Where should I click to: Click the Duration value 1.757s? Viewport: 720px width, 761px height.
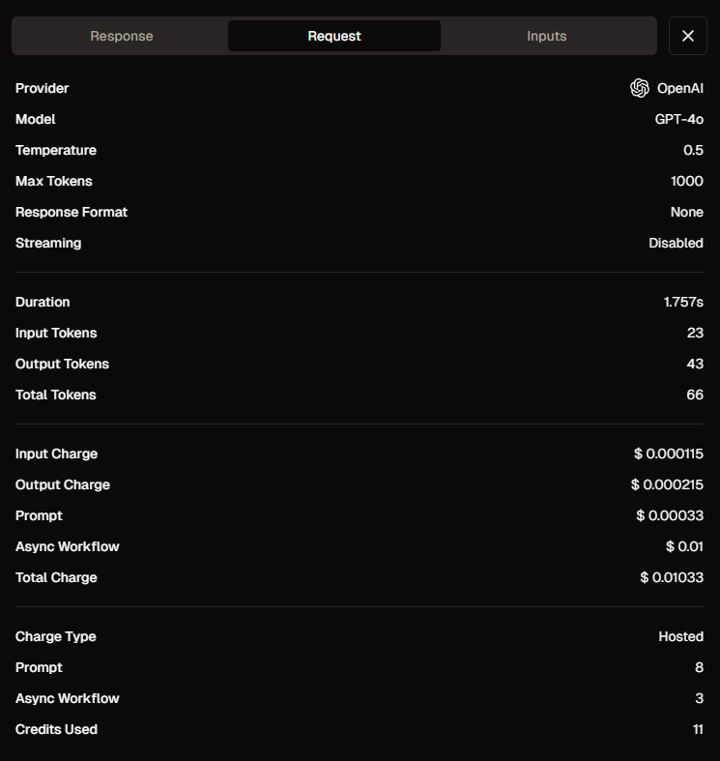683,302
